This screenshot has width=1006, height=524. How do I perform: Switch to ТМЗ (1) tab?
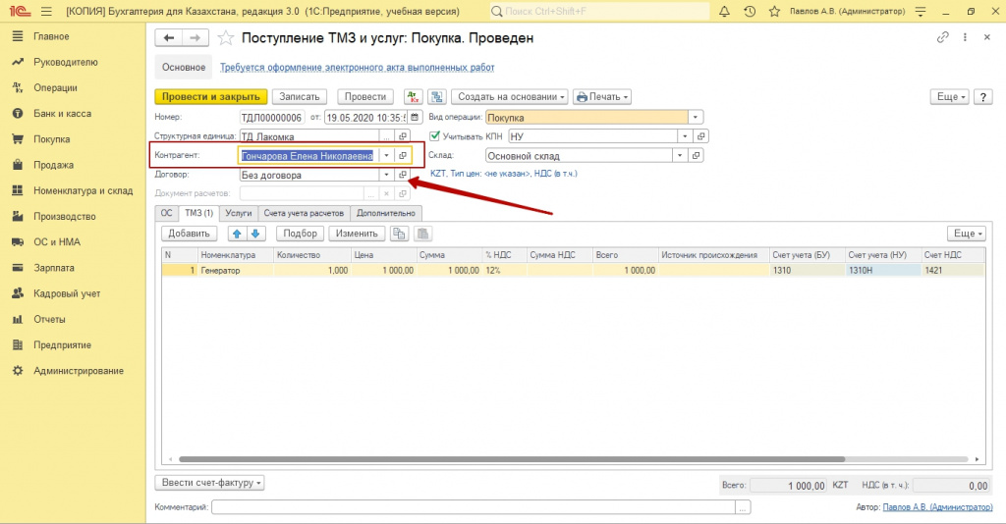click(198, 213)
